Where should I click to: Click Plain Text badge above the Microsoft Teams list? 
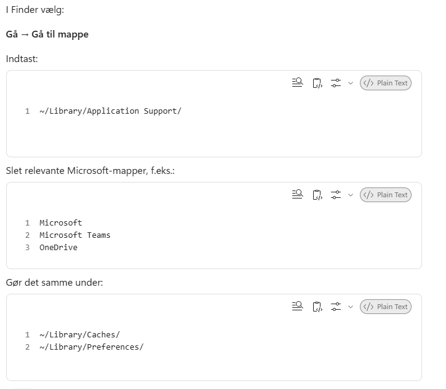(x=386, y=195)
